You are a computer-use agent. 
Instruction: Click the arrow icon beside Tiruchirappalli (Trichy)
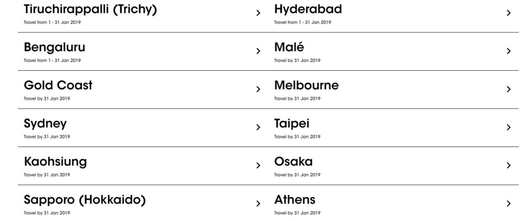tap(258, 13)
